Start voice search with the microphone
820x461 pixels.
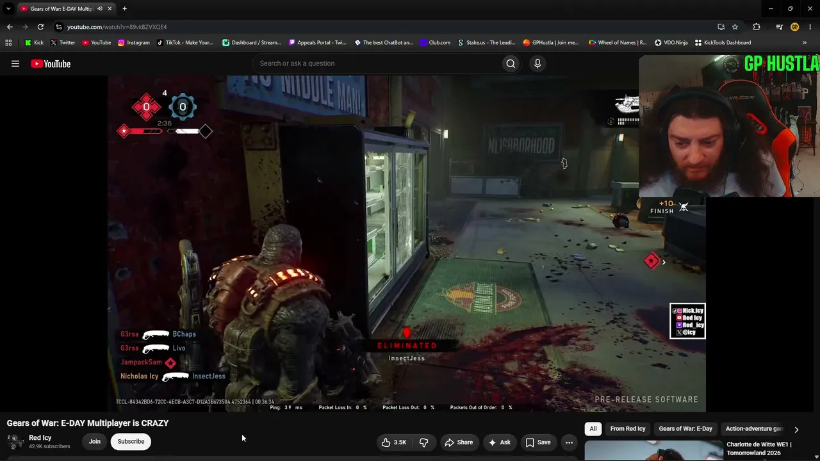click(x=537, y=63)
